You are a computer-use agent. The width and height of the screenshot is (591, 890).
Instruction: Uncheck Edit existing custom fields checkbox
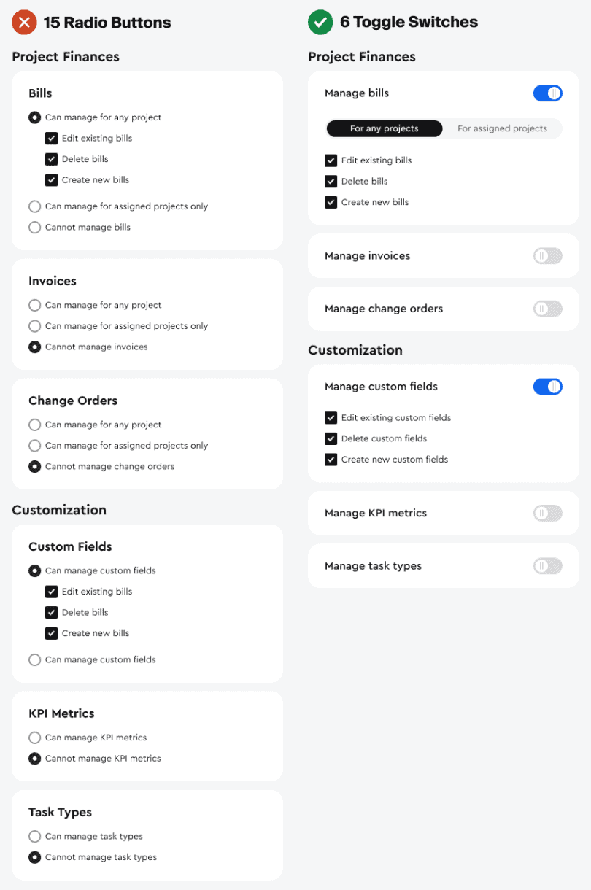331,418
